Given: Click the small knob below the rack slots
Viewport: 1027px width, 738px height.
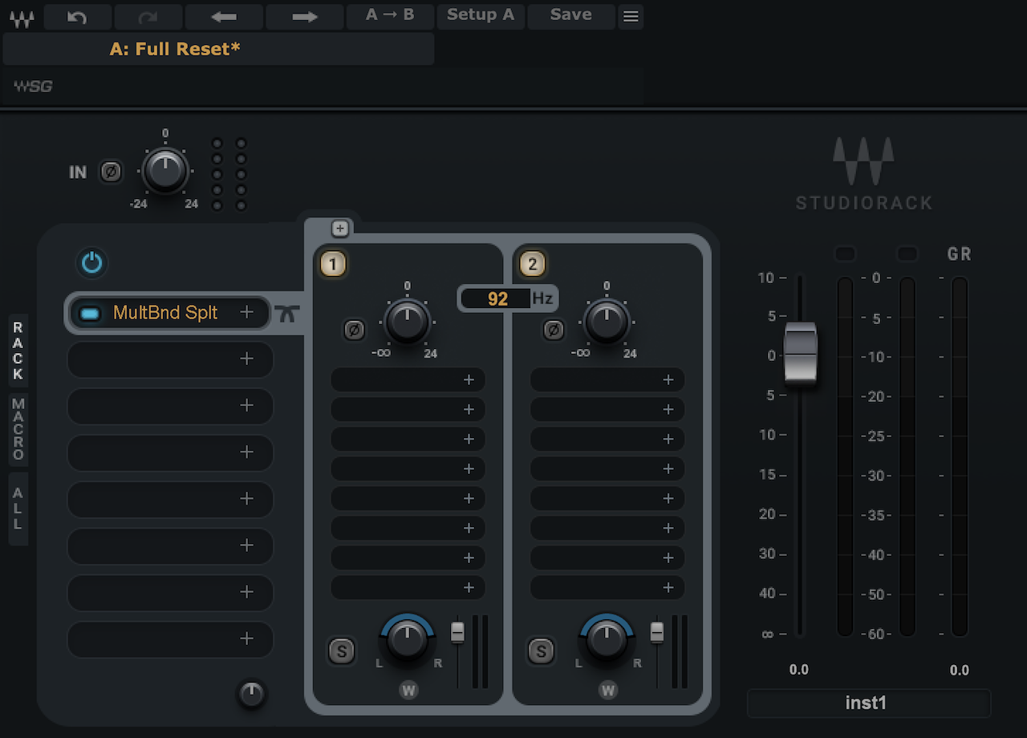Looking at the screenshot, I should pos(252,694).
